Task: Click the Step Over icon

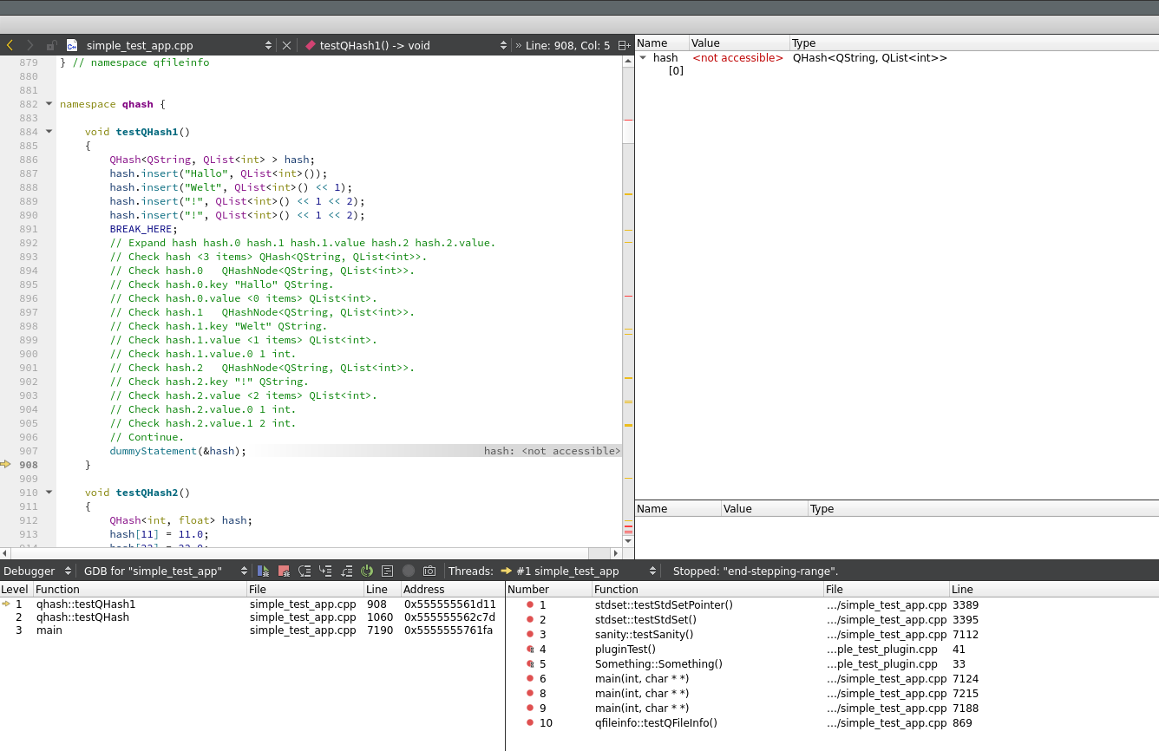Action: pyautogui.click(x=304, y=571)
